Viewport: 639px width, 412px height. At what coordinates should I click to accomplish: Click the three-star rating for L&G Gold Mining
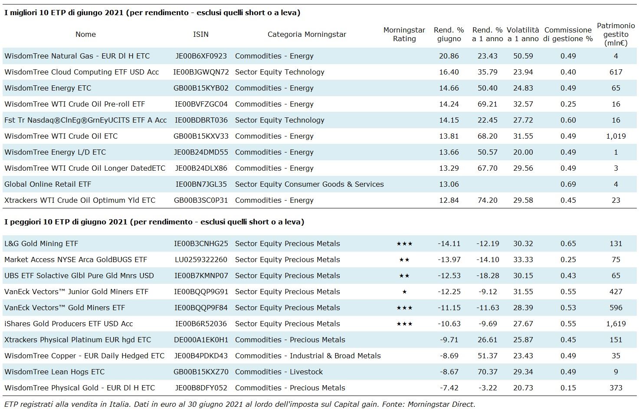[x=404, y=244]
